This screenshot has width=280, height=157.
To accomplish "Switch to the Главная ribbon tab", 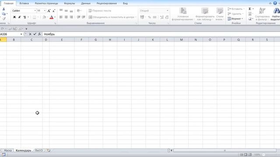I will [x=8, y=3].
